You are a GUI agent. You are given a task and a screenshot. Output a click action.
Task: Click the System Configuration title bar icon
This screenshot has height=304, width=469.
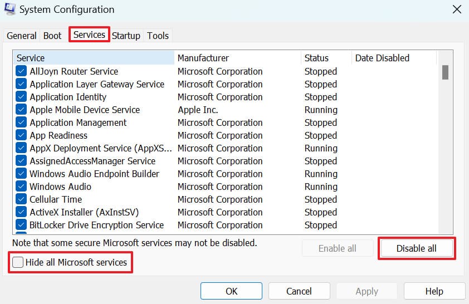9,9
